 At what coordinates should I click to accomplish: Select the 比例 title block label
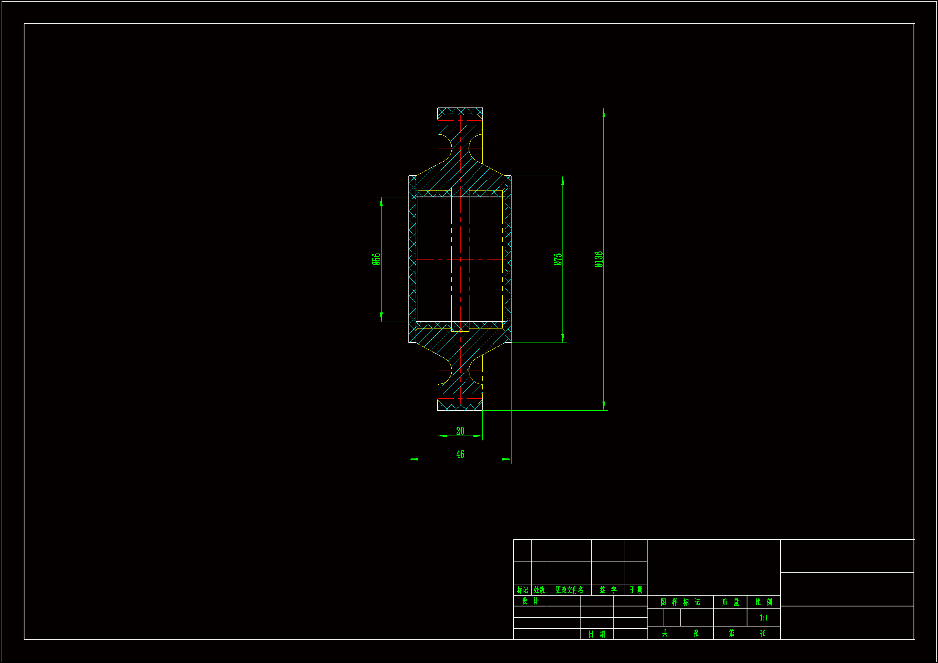(x=763, y=602)
